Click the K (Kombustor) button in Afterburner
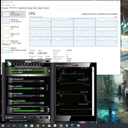The image size is (128, 128). (x=7, y=71)
